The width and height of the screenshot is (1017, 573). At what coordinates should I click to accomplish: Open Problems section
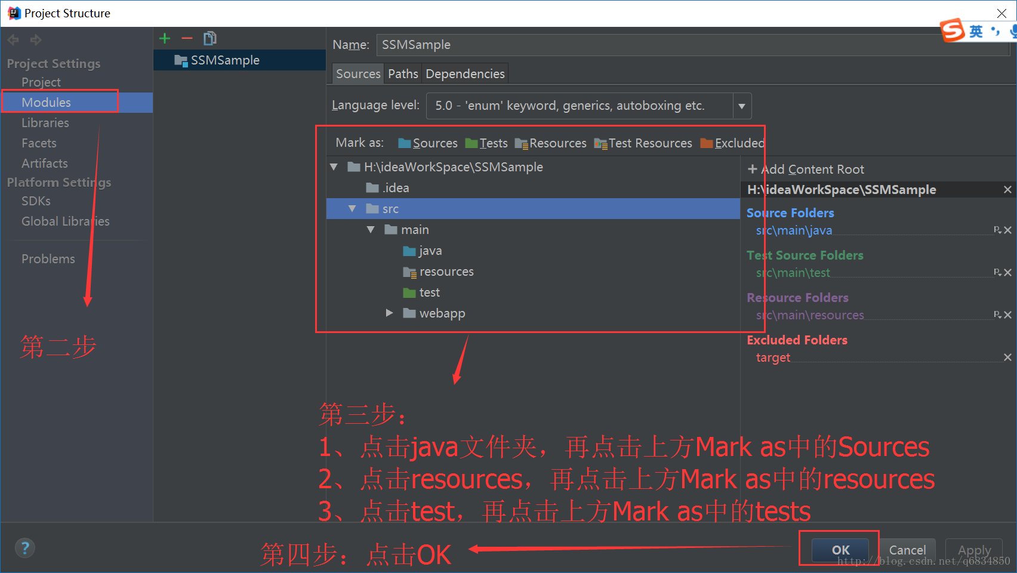click(x=48, y=259)
